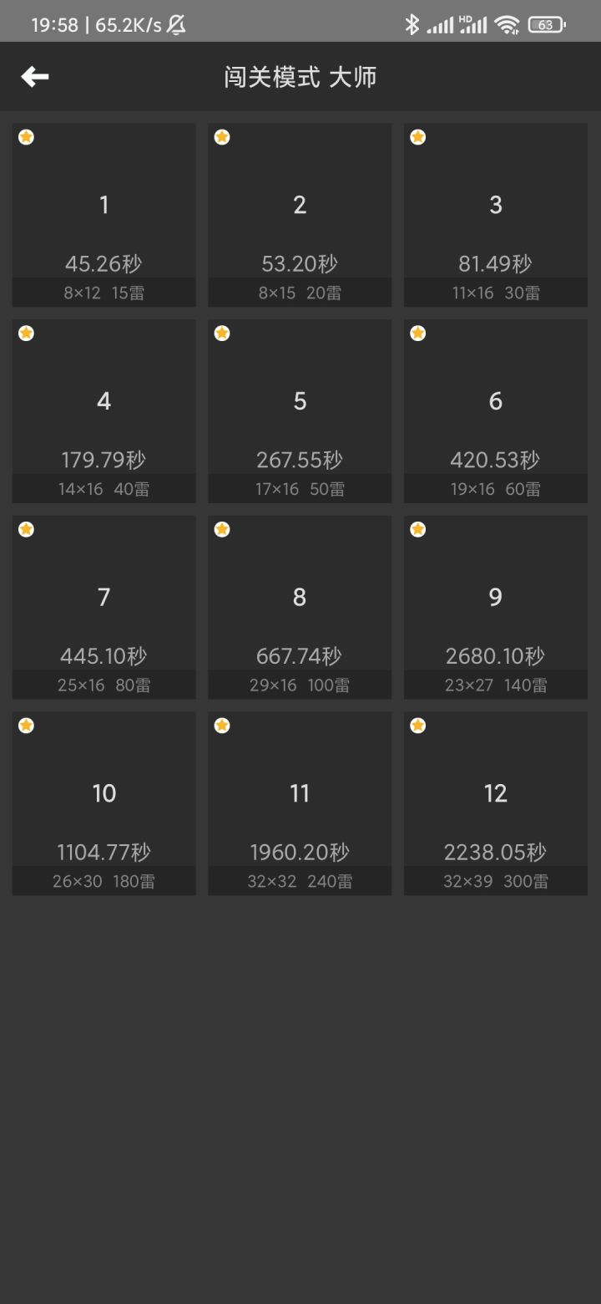Screen dimensions: 601x1304
Task: Tap the Wi-Fi status icon
Action: [x=507, y=24]
